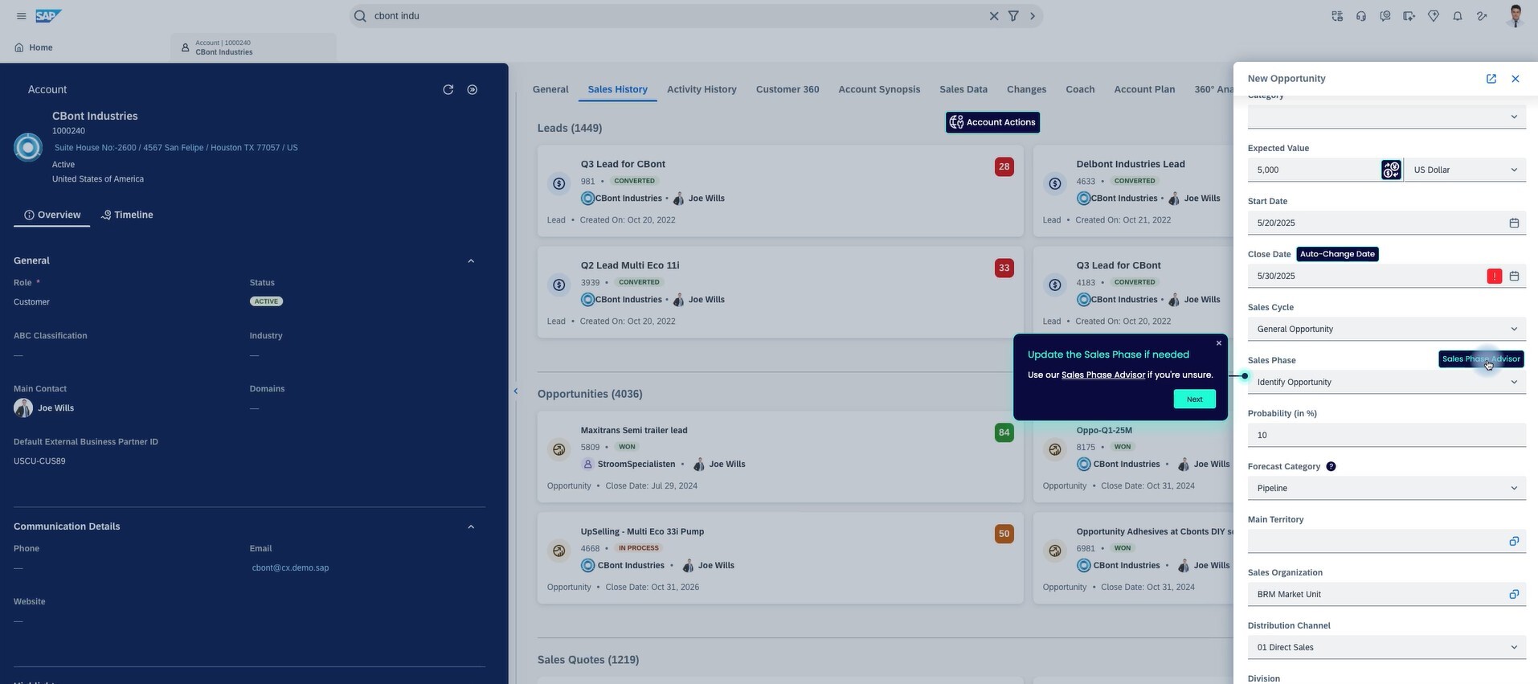
Task: Click Next in the Sales Phase tip
Action: coord(1194,399)
